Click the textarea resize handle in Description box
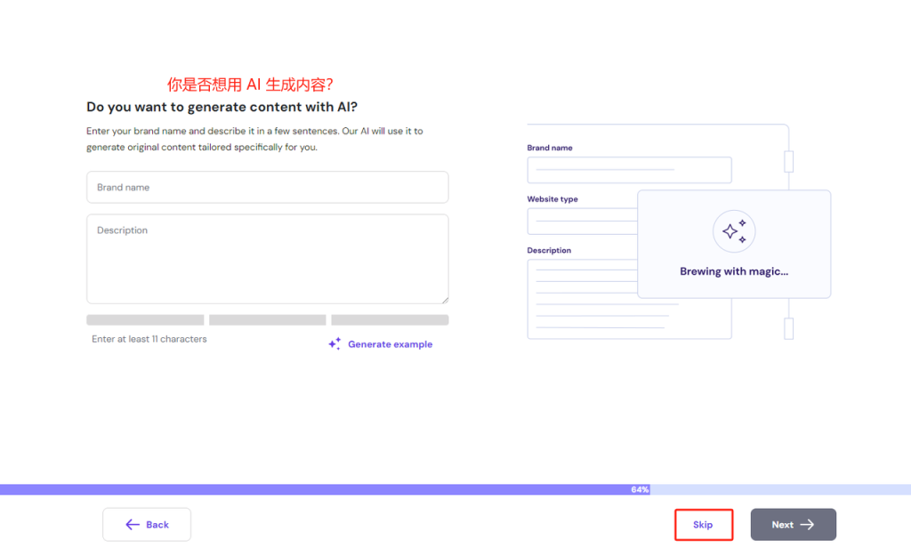911x548 pixels. click(444, 299)
